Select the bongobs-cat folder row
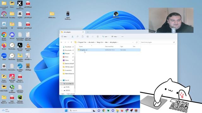The width and height of the screenshot is (202, 113). pyautogui.click(x=109, y=50)
